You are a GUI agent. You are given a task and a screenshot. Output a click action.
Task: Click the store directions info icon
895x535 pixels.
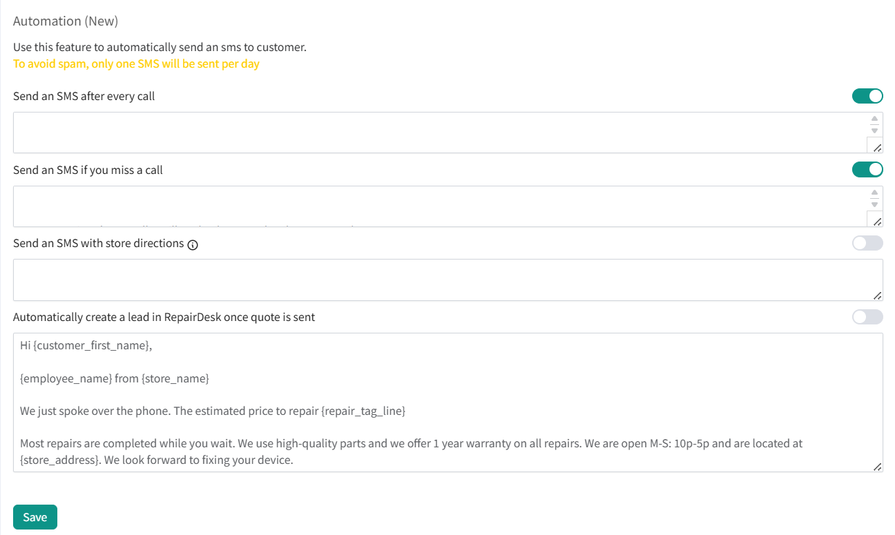click(193, 244)
